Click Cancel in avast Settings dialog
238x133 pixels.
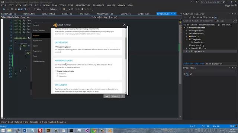point(115,96)
